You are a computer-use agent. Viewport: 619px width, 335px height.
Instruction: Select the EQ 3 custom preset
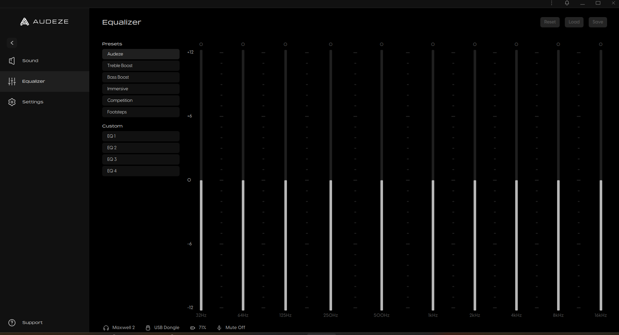[x=141, y=159]
